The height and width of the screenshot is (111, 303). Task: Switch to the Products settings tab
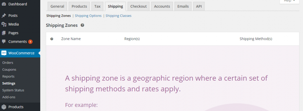(79, 6)
